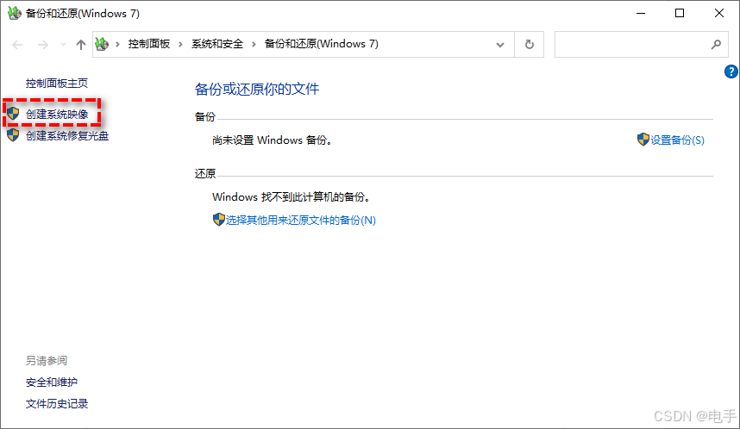Image resolution: width=740 pixels, height=429 pixels.
Task: Click the Control Panel icon in the address bar
Action: point(103,44)
